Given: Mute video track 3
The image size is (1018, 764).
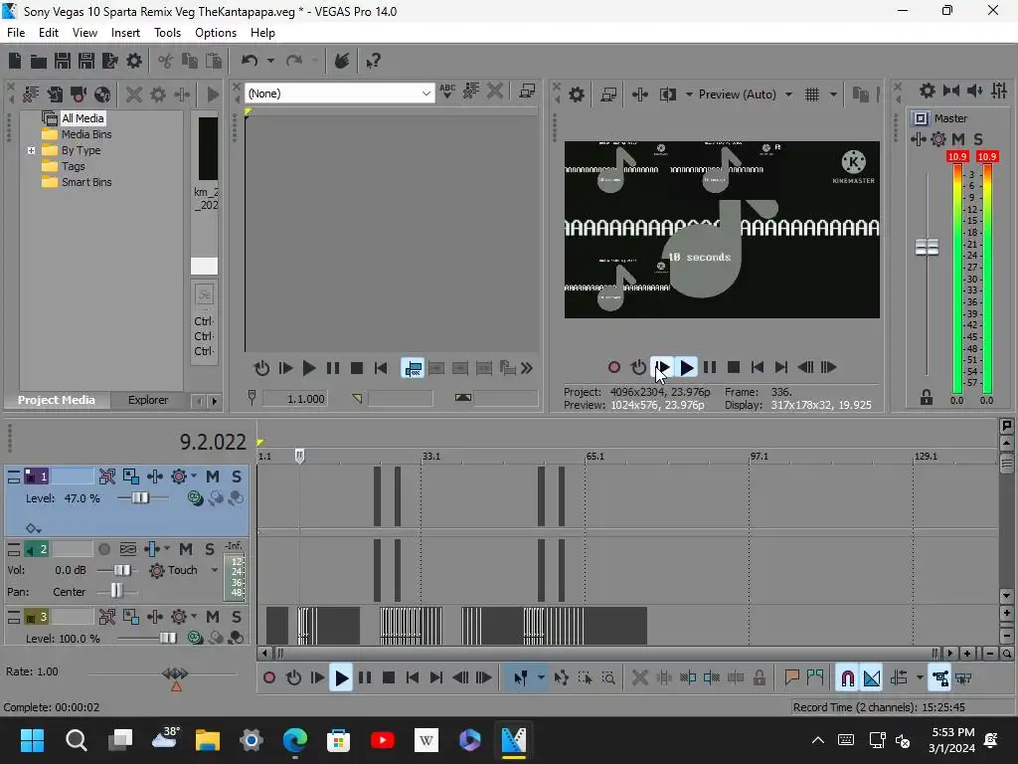Looking at the screenshot, I should click(213, 617).
